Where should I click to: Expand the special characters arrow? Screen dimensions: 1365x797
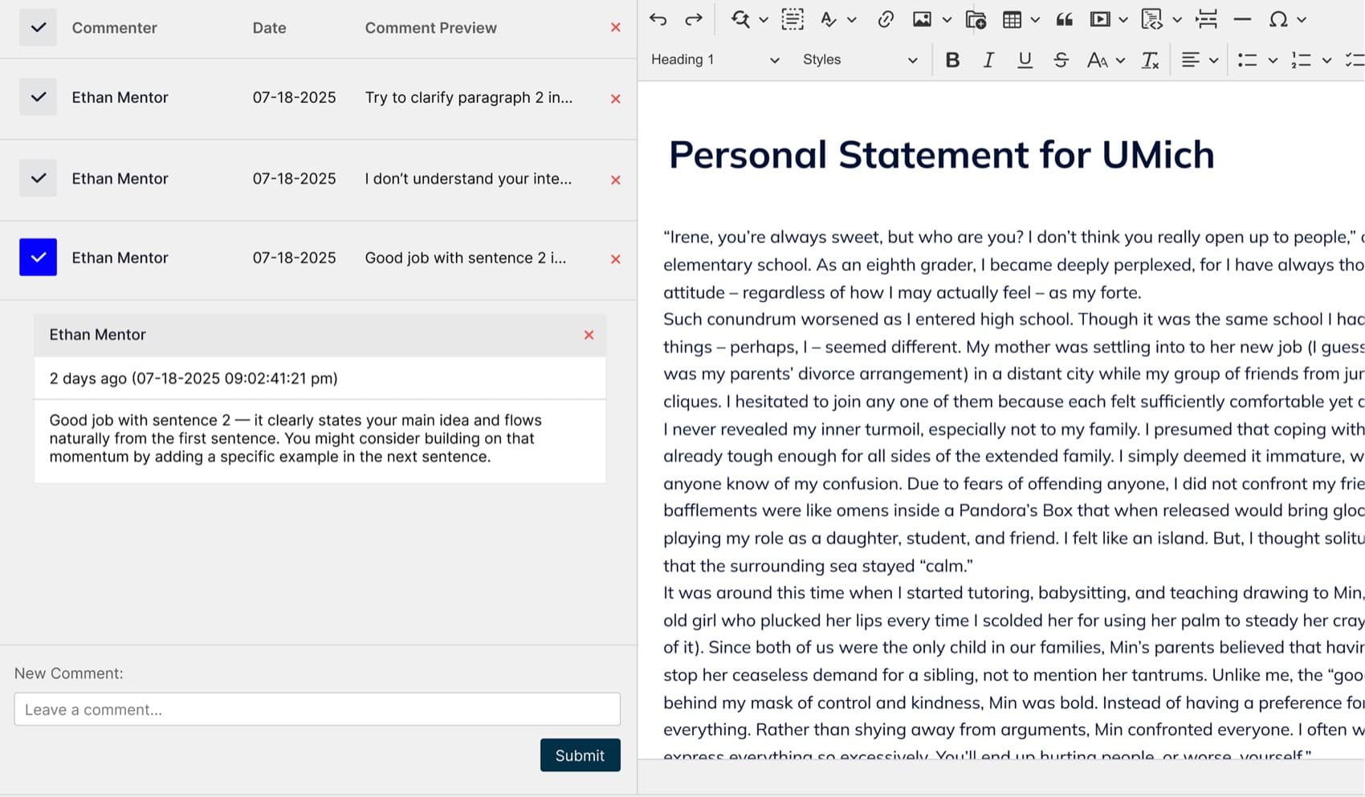point(1302,19)
